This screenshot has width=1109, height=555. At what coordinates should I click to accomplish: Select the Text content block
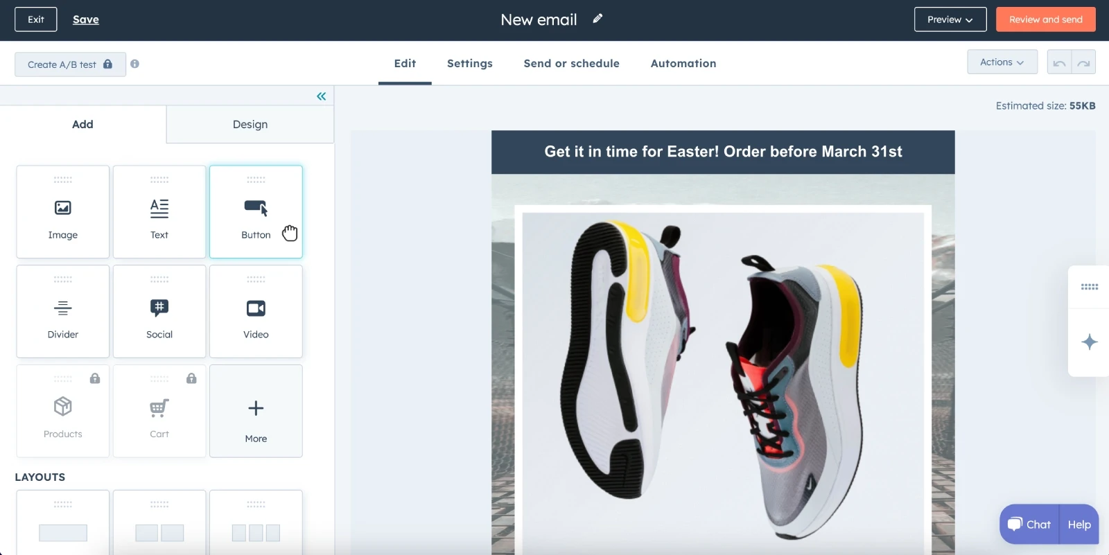click(x=159, y=212)
